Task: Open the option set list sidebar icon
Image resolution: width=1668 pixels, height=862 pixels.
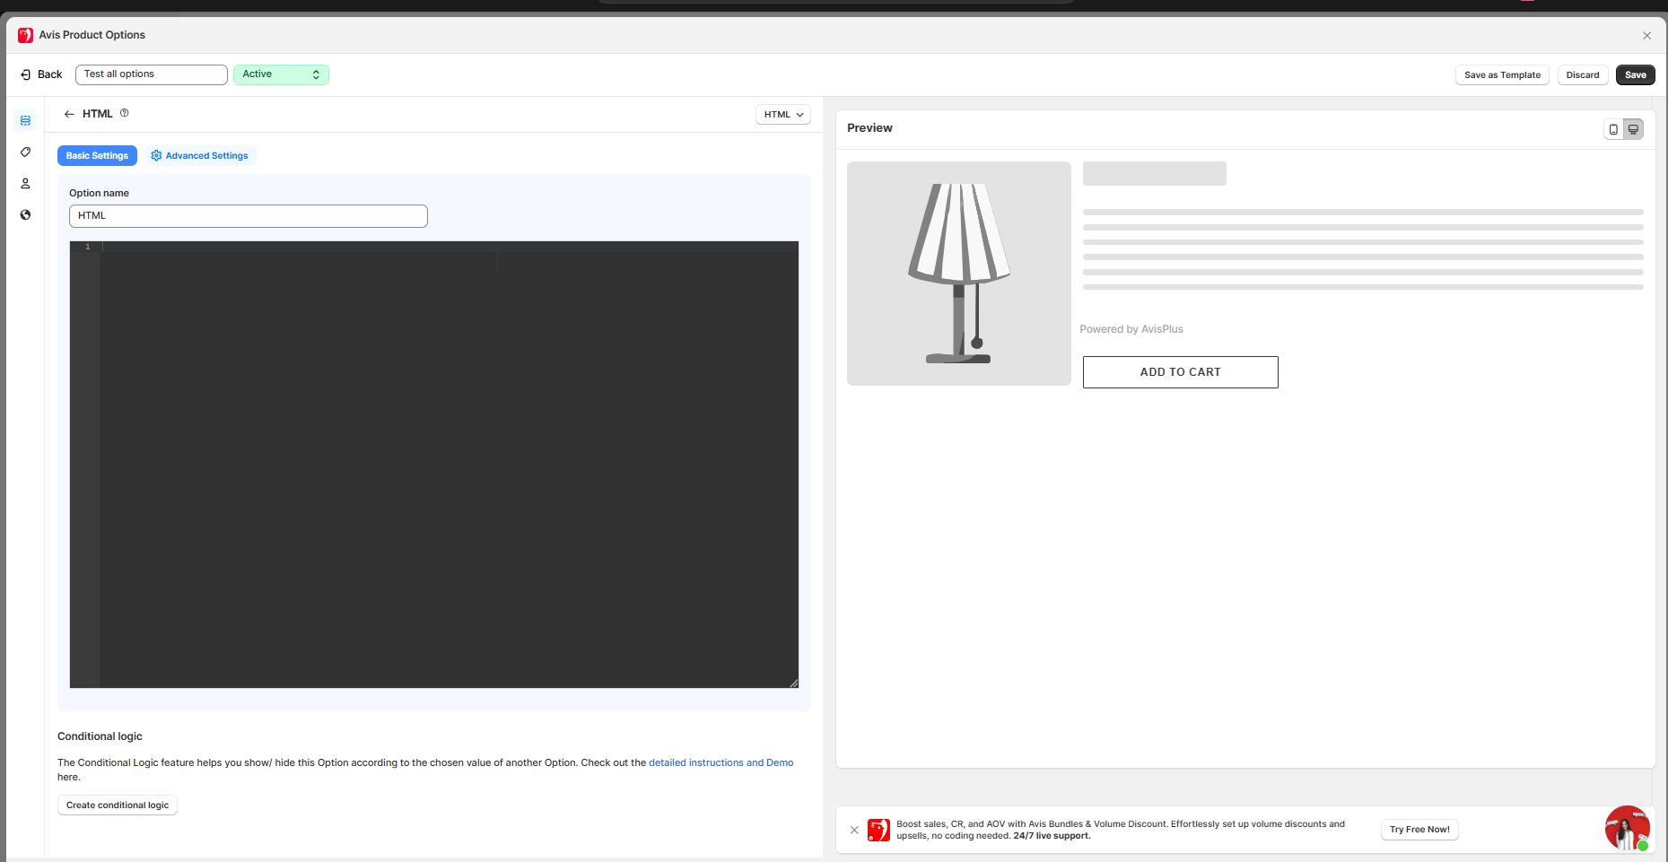Action: click(x=25, y=120)
